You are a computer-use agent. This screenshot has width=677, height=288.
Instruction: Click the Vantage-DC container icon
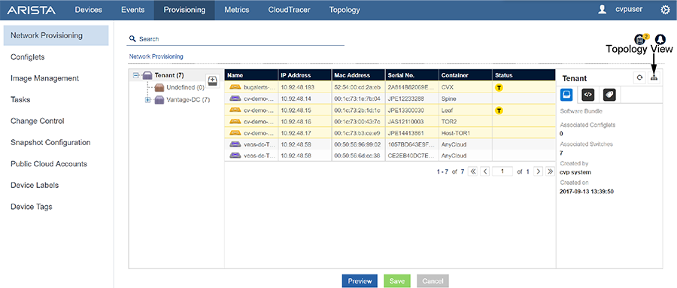pyautogui.click(x=159, y=100)
